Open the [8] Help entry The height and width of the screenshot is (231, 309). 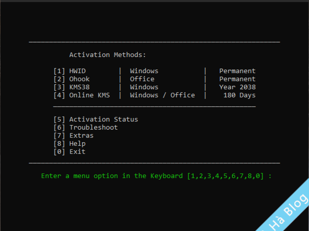(x=70, y=144)
